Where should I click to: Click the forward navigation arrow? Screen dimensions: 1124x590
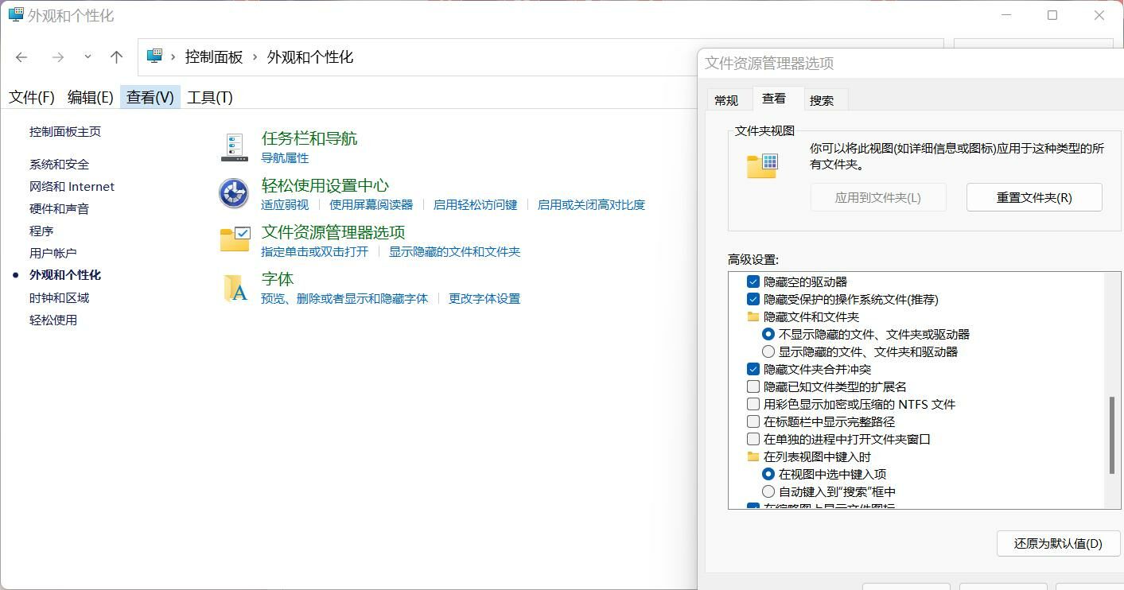57,57
